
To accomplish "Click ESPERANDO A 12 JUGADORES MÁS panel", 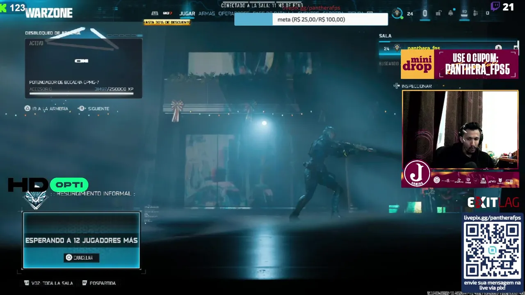I will coord(81,240).
